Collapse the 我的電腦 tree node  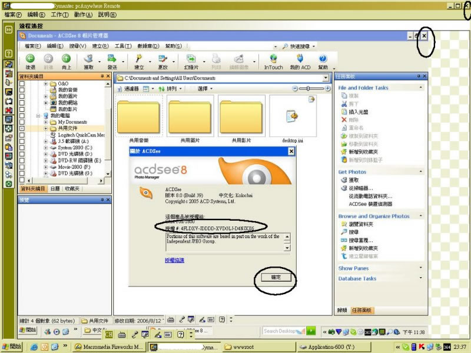38,115
